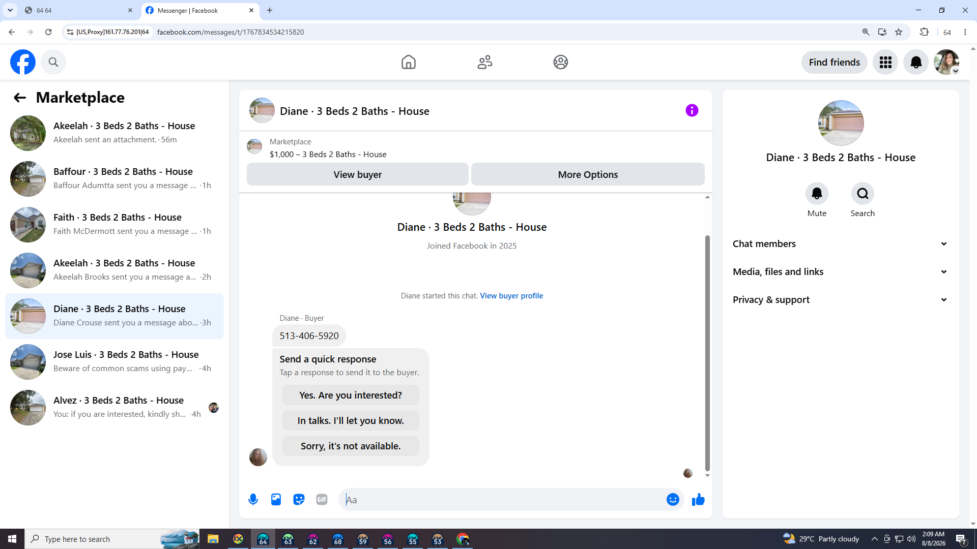The image size is (977, 549).
Task: Open Akeelah chat sent an attachment
Action: pyautogui.click(x=114, y=133)
